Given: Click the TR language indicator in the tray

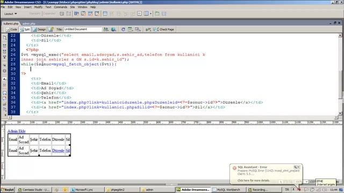Looking at the screenshot, I should pyautogui.click(x=286, y=189).
